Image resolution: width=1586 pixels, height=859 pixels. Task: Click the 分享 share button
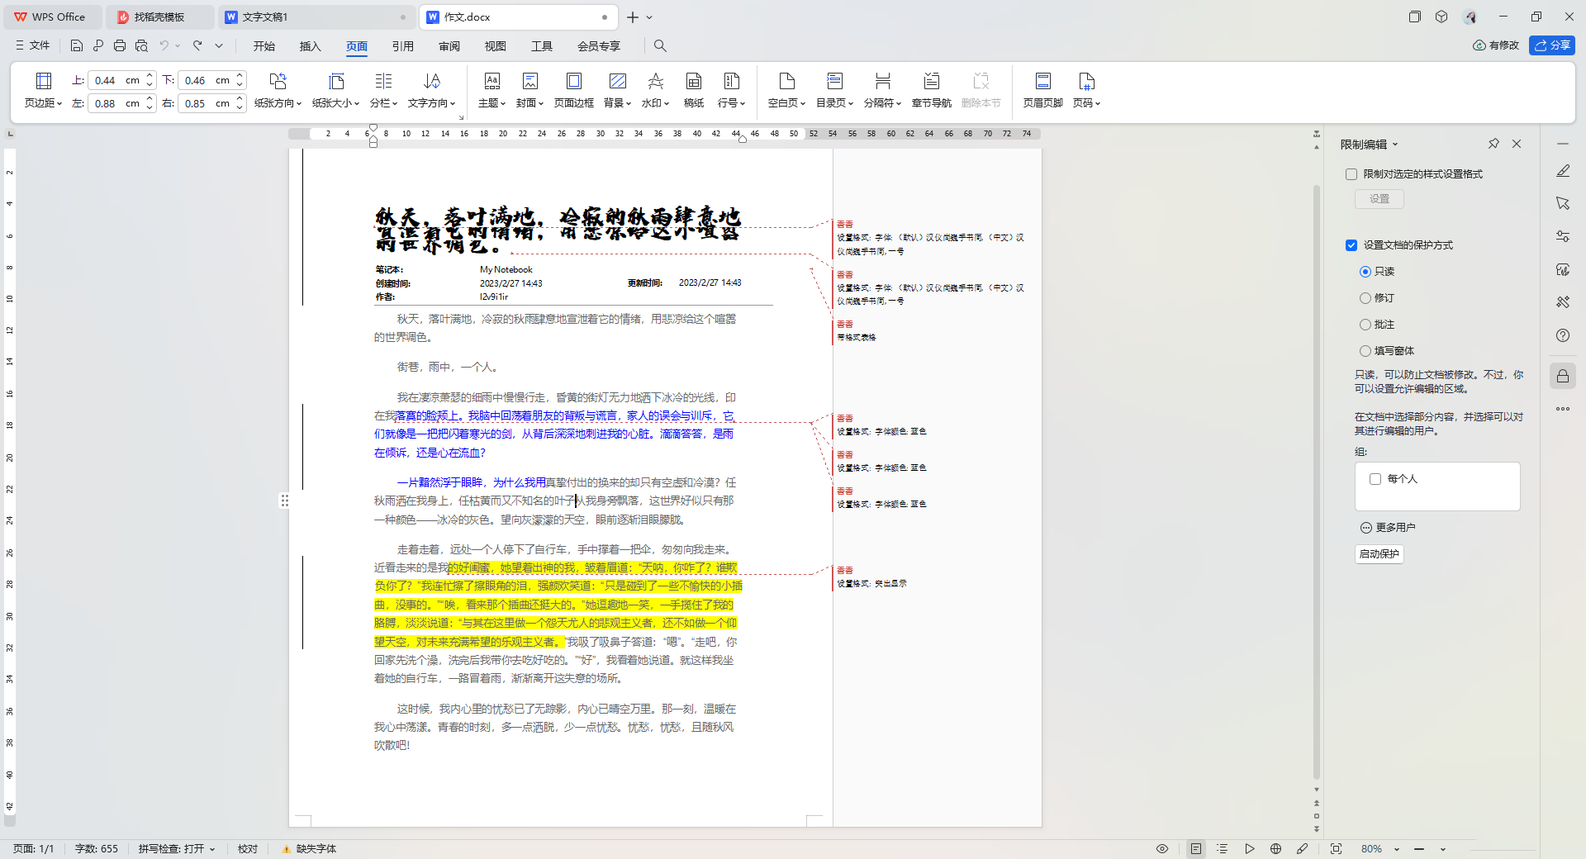[x=1552, y=45]
